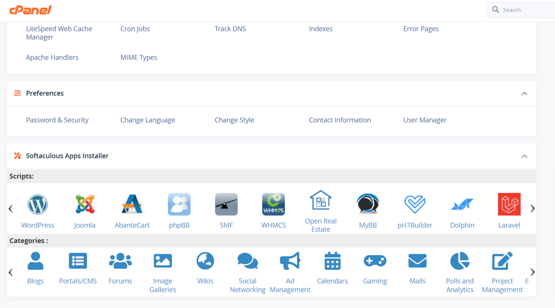555x308 pixels.
Task: Open the WordPress installer icon
Action: point(38,204)
